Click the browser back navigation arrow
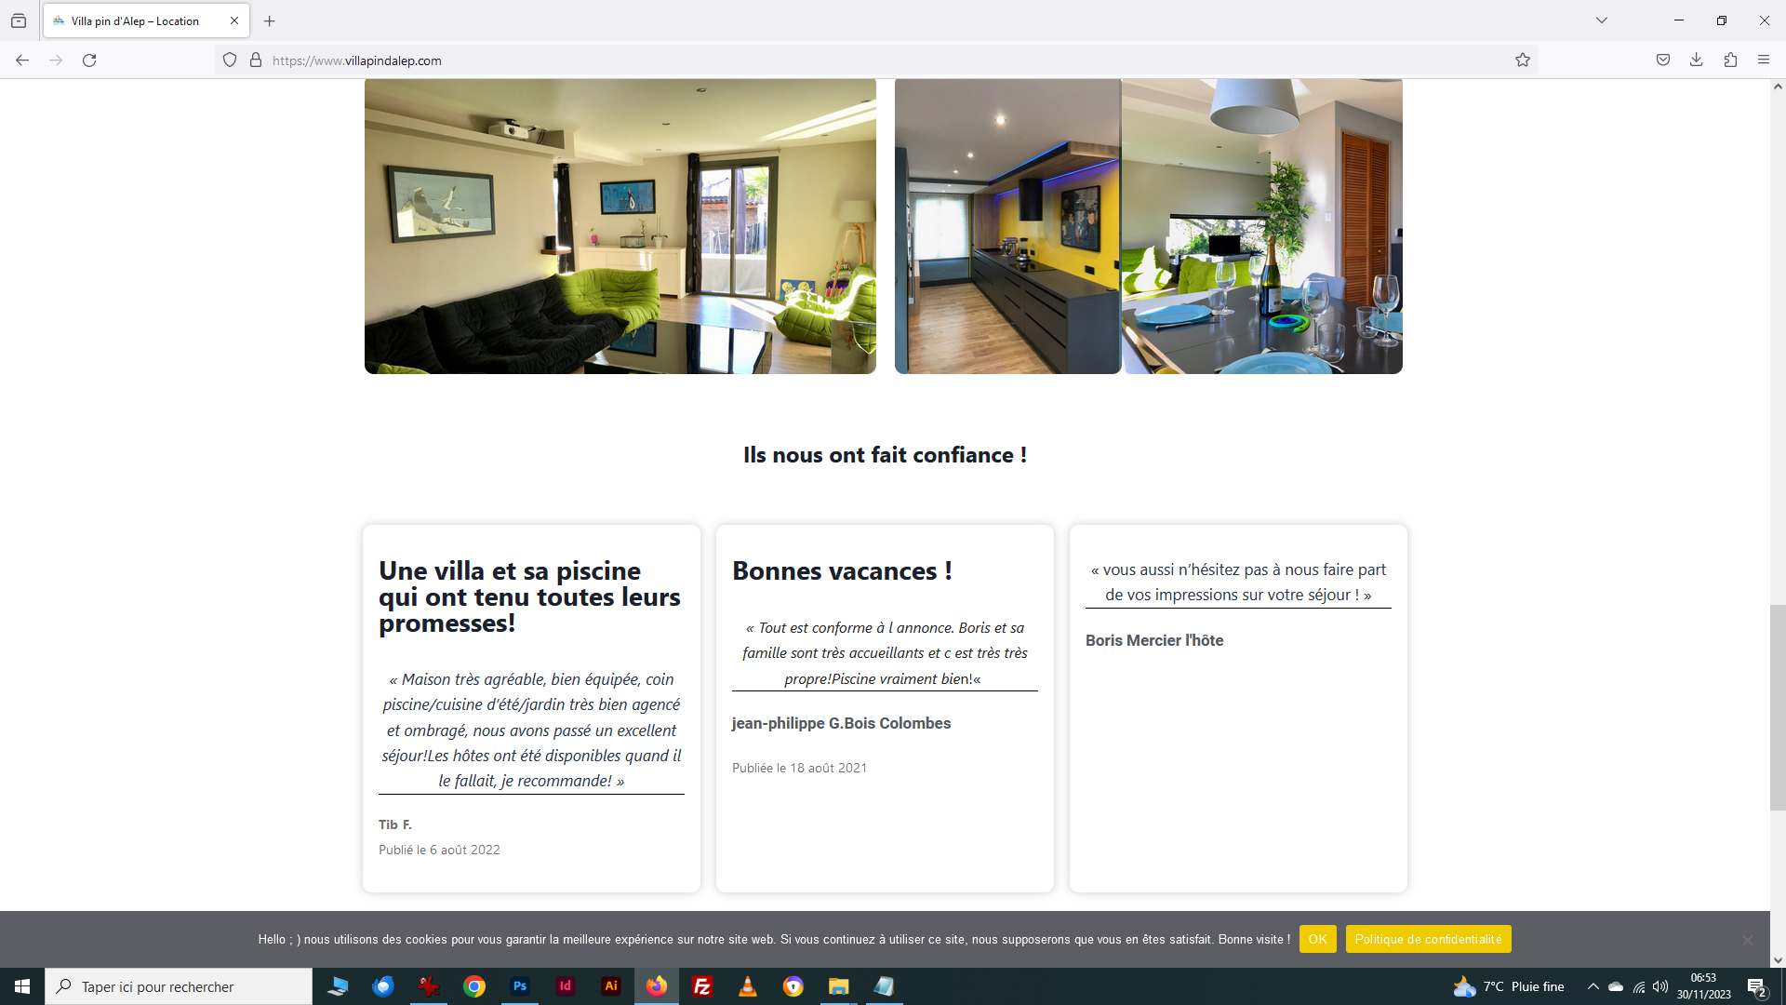1786x1005 pixels. tap(23, 59)
